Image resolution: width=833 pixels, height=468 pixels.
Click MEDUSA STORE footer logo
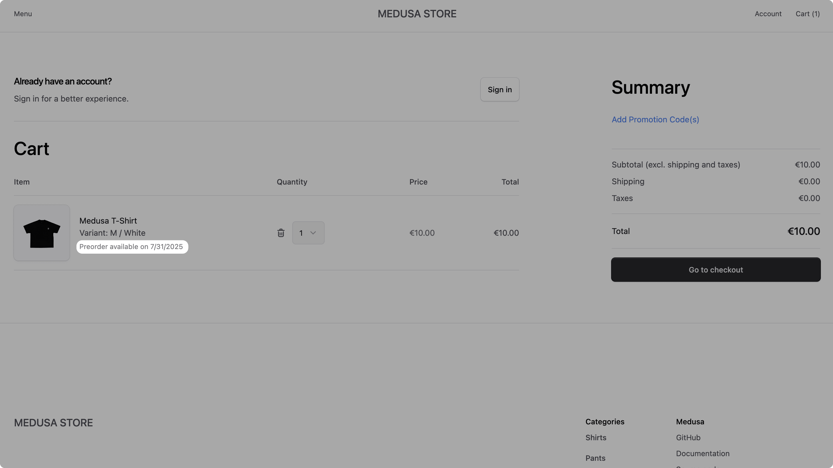(53, 423)
